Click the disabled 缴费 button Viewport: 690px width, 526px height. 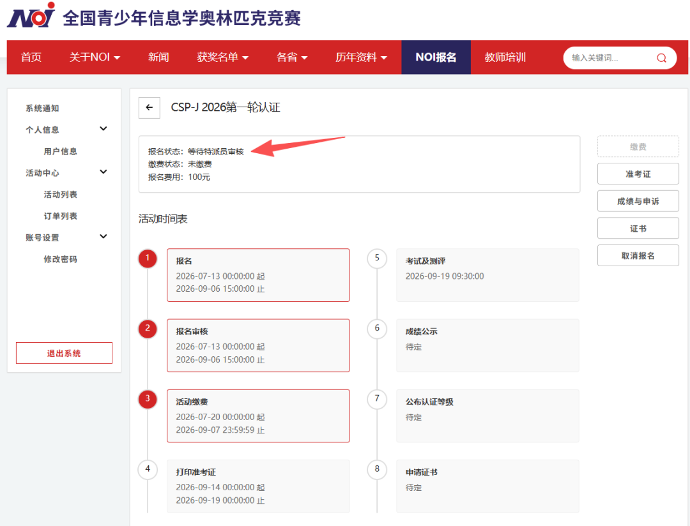(x=638, y=147)
